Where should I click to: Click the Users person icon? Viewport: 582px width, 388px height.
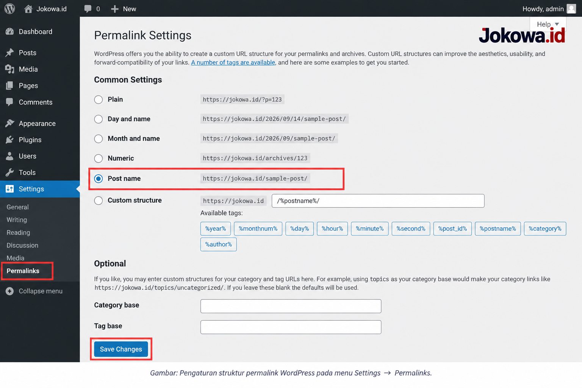tap(10, 156)
